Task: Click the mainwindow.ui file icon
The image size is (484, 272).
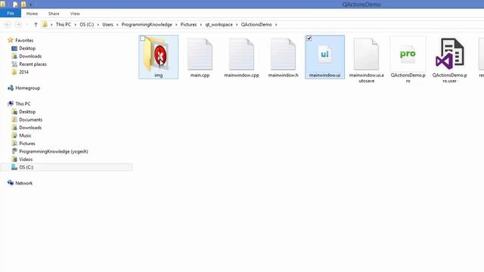Action: coord(324,54)
